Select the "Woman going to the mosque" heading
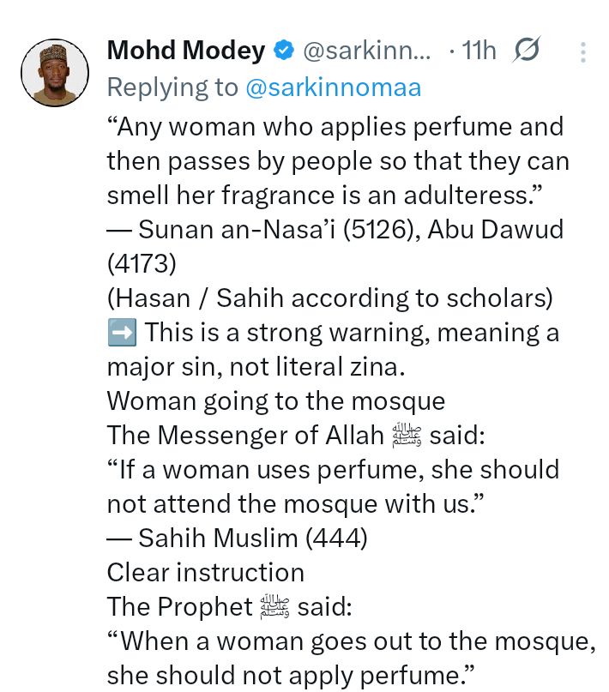 click(x=276, y=400)
